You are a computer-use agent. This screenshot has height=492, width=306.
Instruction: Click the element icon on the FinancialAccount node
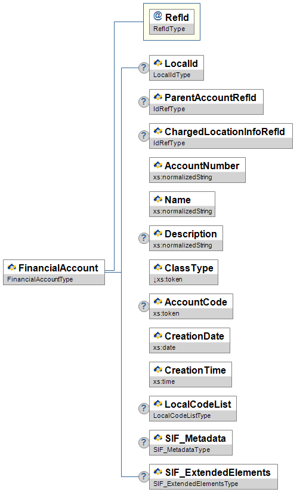click(11, 267)
